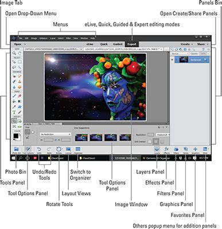Open the Styles panel
Viewport: 222px width, 229px height.
click(186, 150)
